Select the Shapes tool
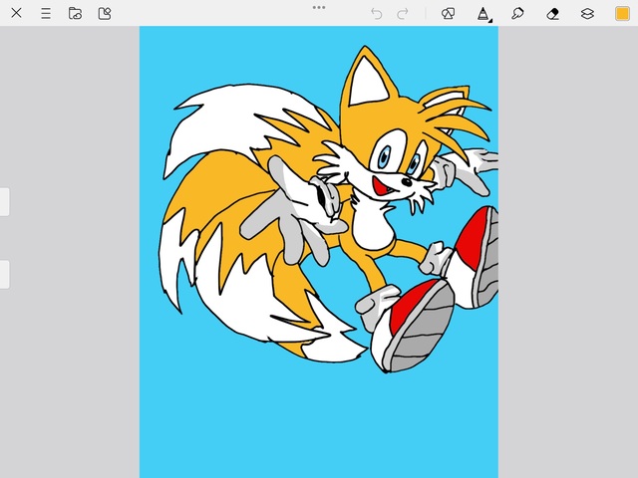 pyautogui.click(x=449, y=13)
